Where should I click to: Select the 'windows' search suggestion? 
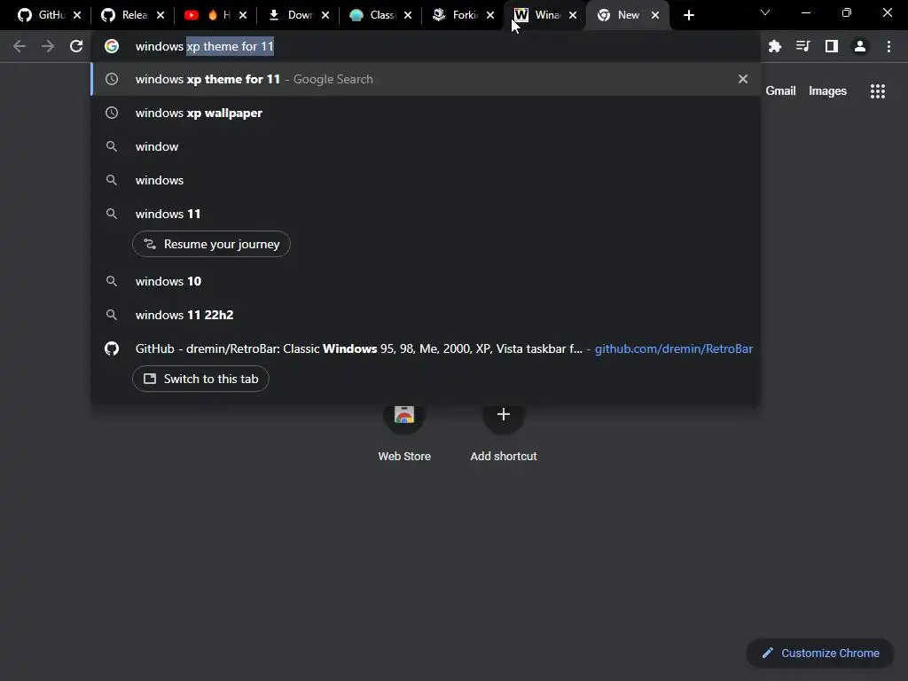[x=426, y=180]
